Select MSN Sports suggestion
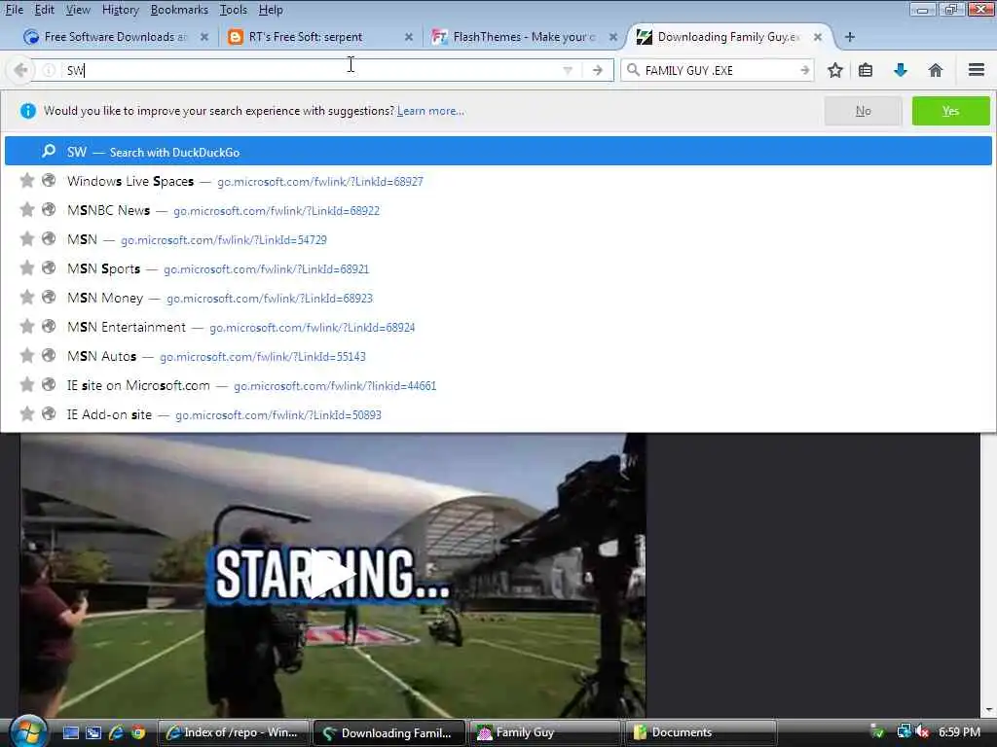 [498, 268]
